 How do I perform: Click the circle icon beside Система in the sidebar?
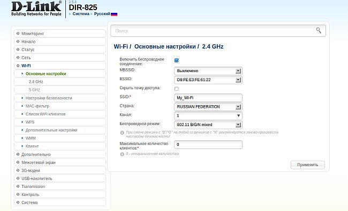[18, 202]
